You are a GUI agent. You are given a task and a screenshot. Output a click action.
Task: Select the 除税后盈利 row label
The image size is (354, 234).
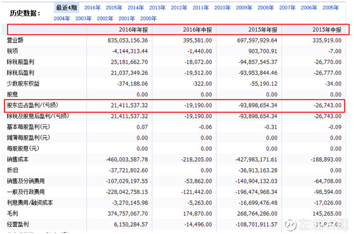(x=20, y=73)
